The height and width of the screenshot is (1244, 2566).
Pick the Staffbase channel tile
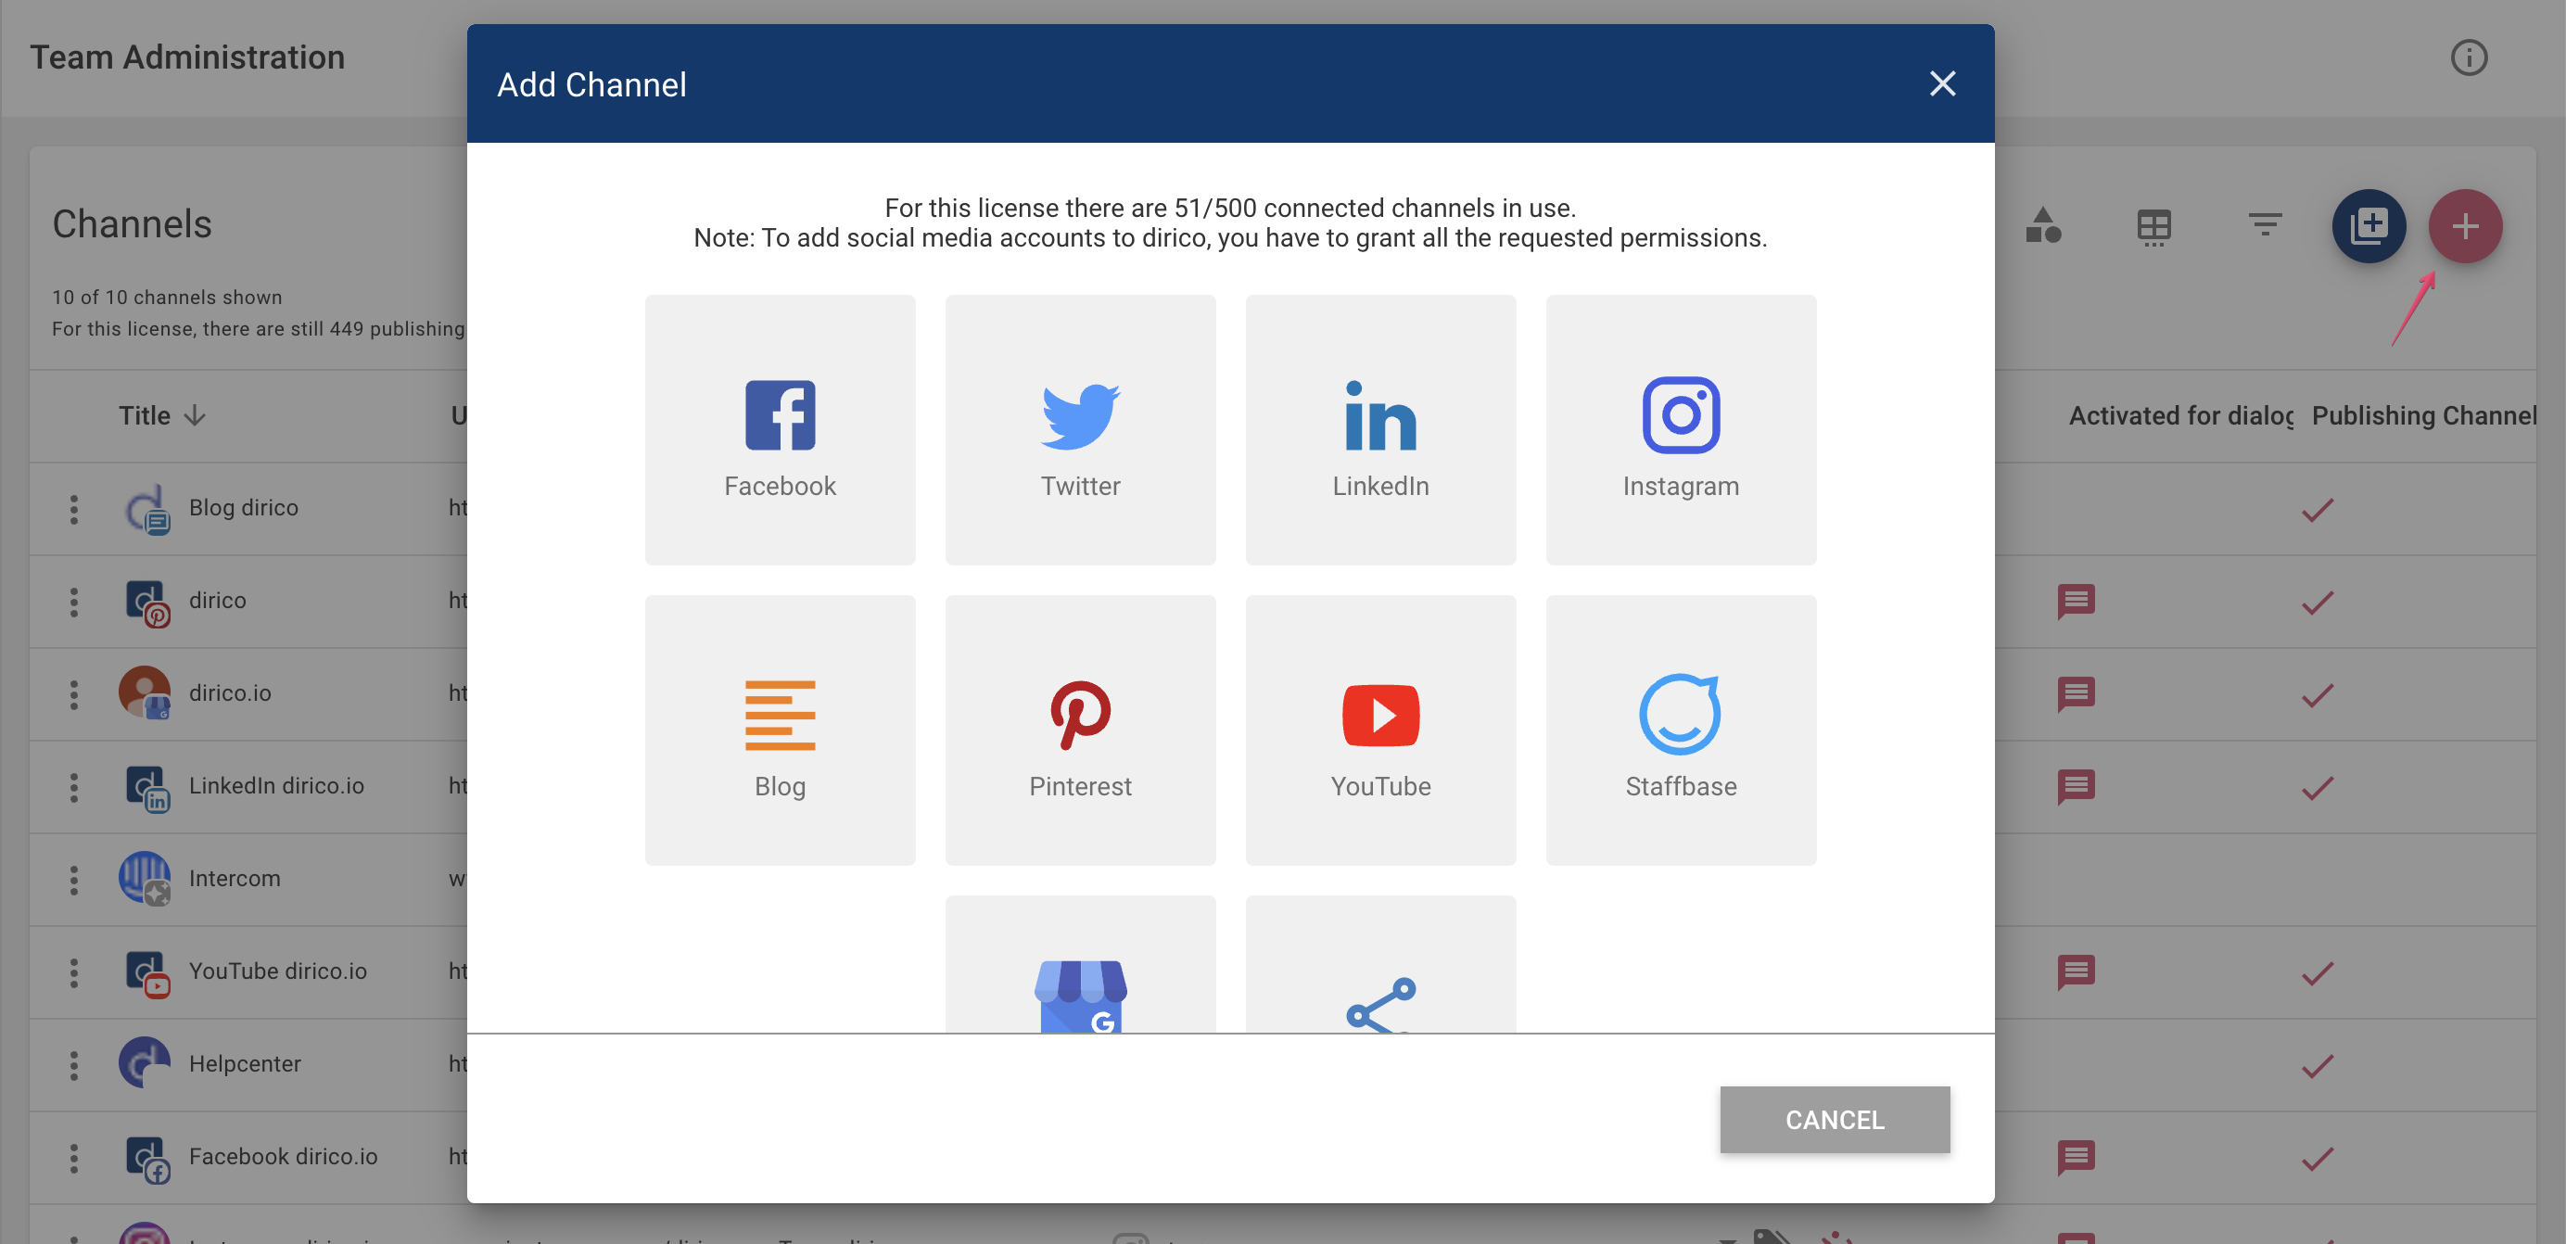pos(1681,730)
